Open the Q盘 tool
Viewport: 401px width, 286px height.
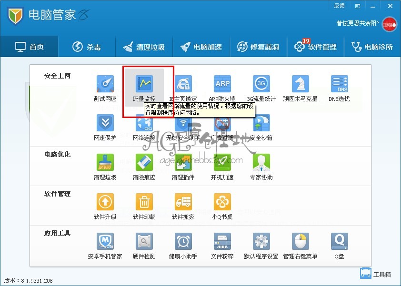click(339, 246)
